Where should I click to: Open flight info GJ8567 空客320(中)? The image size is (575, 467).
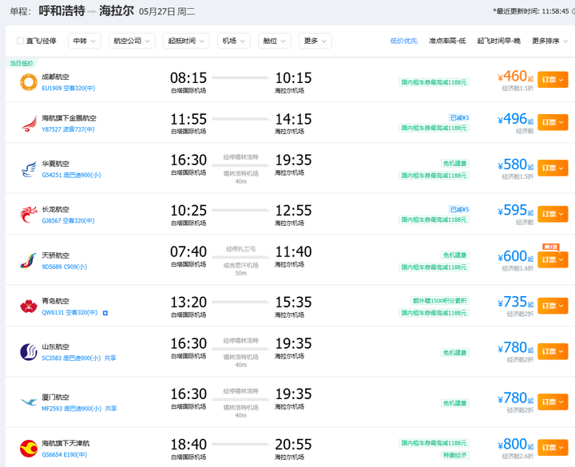68,220
